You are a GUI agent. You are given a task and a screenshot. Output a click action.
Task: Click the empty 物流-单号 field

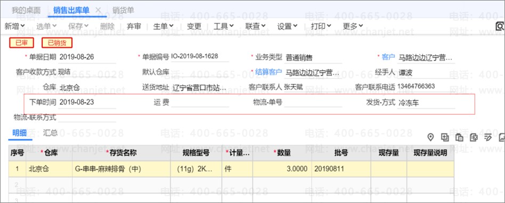point(313,103)
